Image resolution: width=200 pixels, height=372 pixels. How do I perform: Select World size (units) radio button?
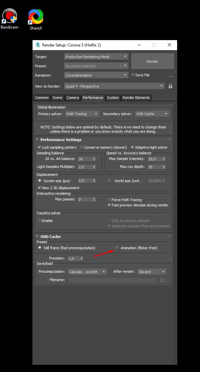pyautogui.click(x=109, y=181)
